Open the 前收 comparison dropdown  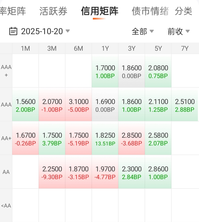point(179,31)
